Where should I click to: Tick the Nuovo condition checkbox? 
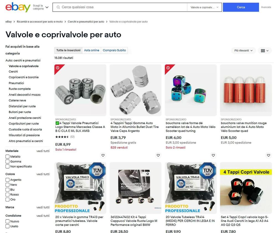pos(7,221)
